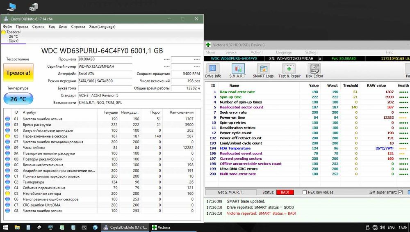Click the 'Victoria reported: SMART status = BAD!' log line
This screenshot has width=410, height=232.
(x=261, y=213)
